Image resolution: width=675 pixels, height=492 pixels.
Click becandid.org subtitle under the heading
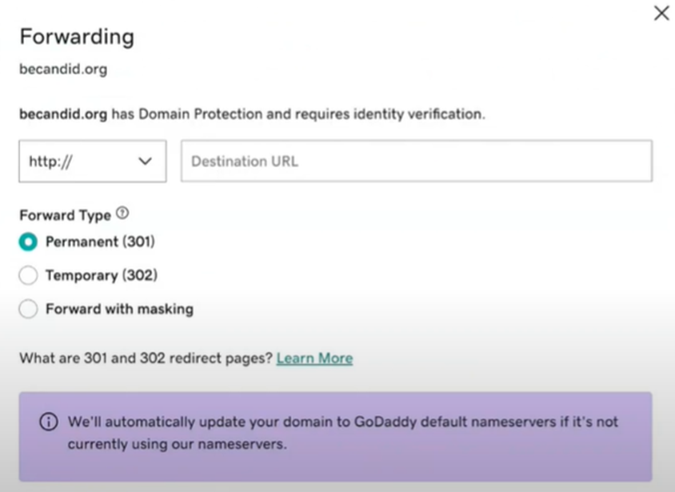[63, 70]
